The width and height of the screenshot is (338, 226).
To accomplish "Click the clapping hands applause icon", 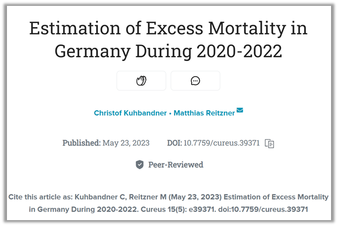I will coord(141,81).
